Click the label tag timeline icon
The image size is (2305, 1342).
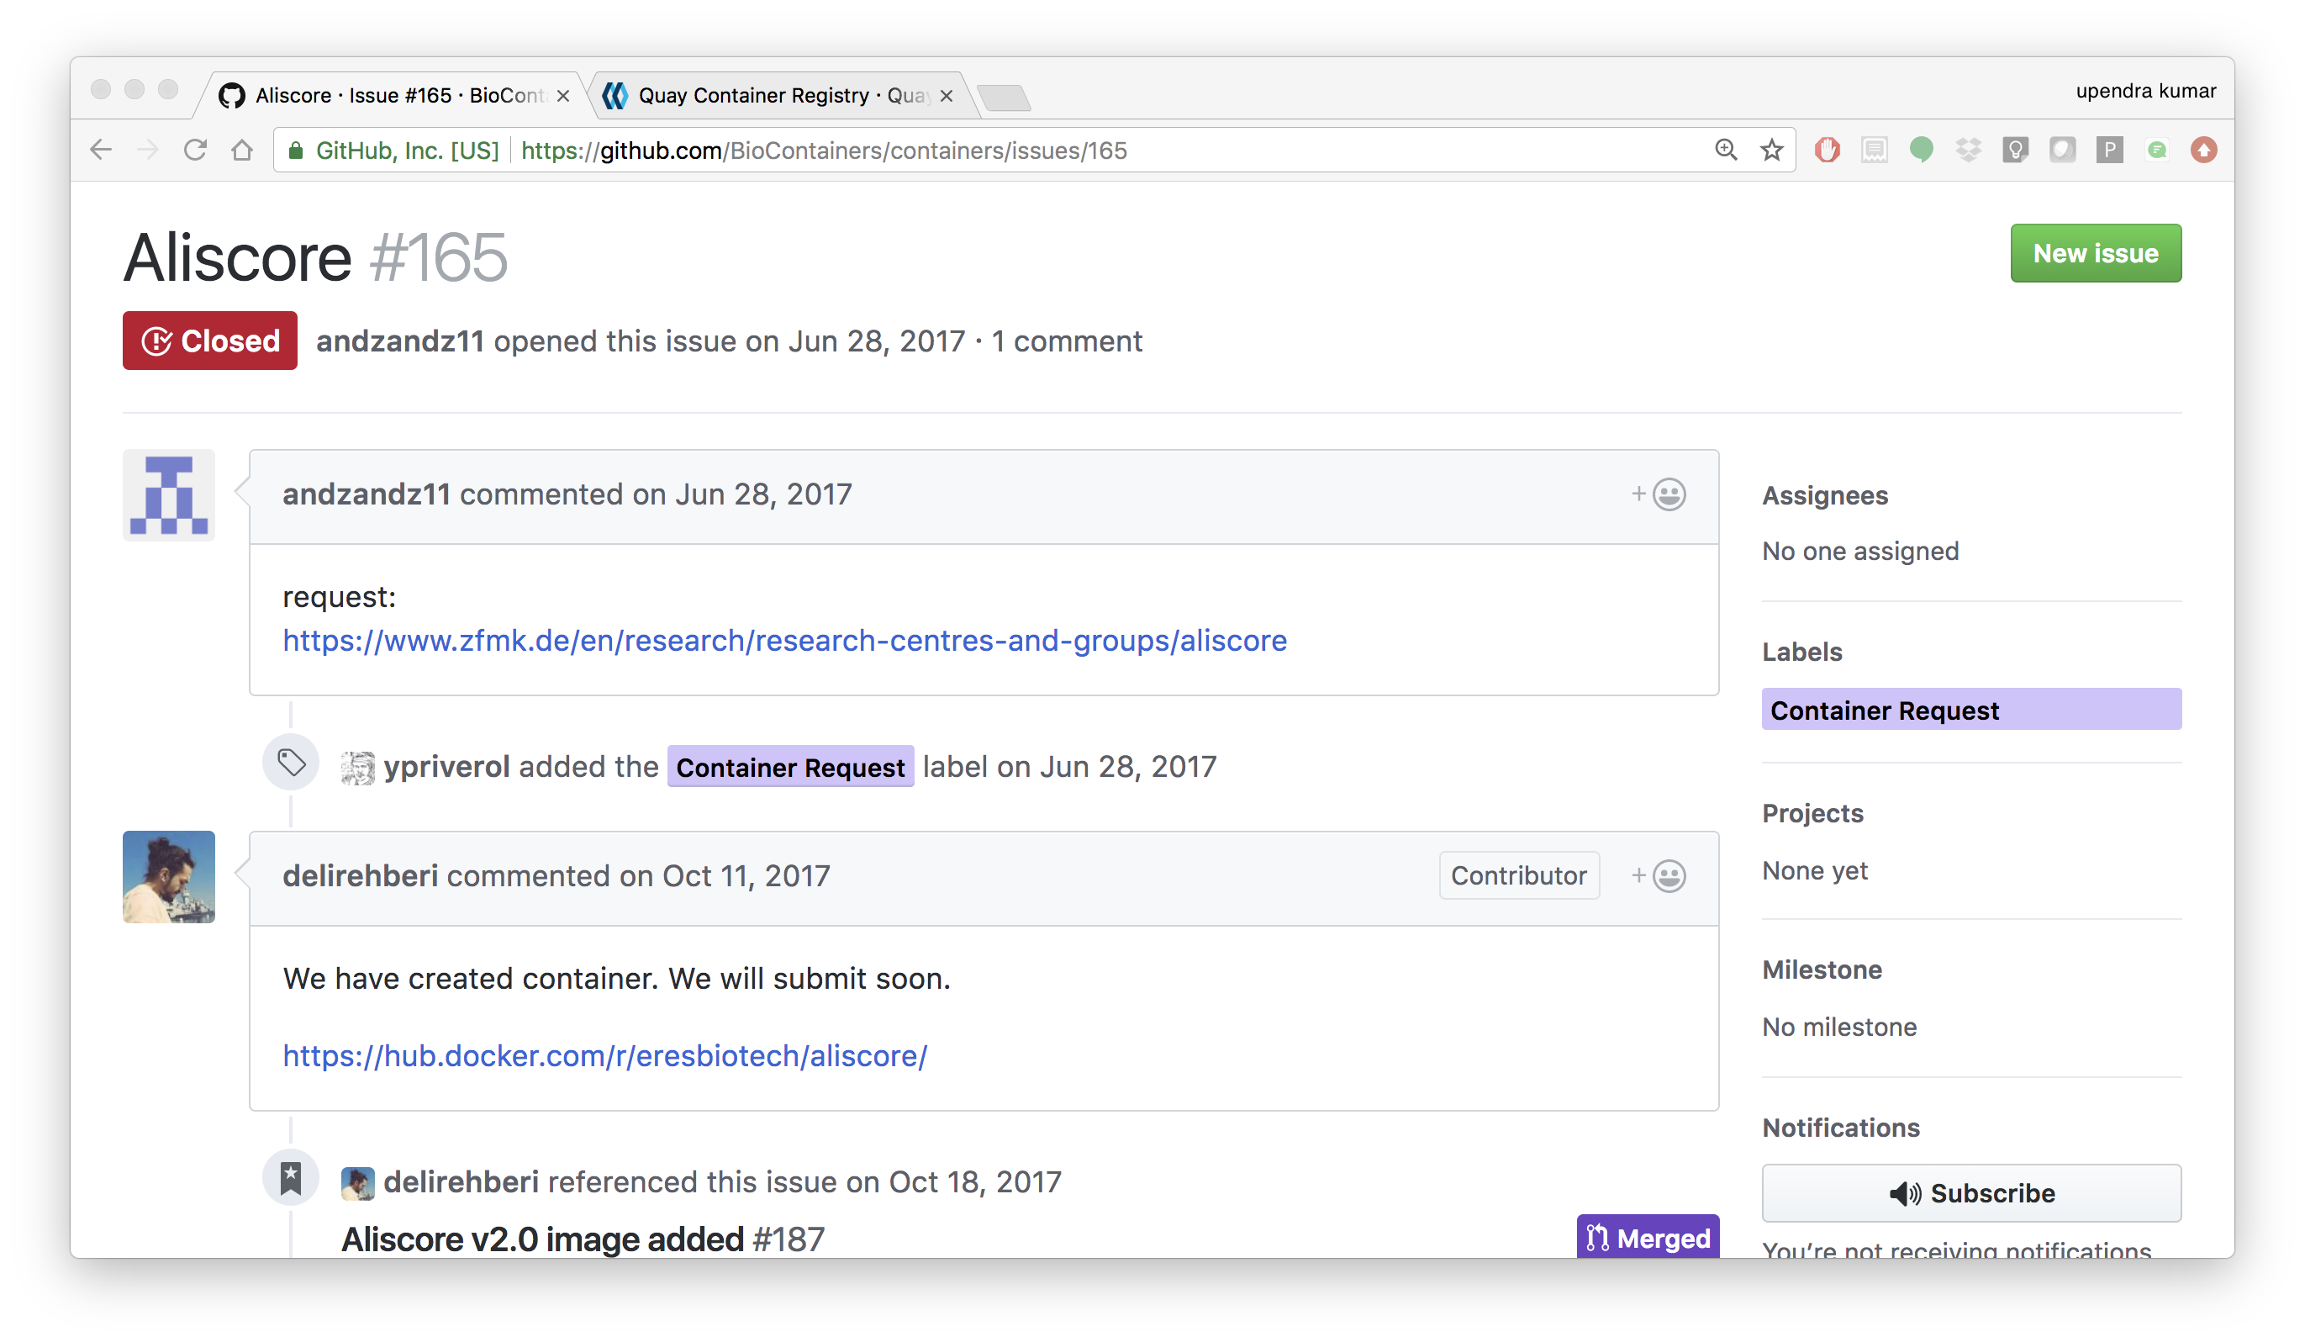pos(291,763)
